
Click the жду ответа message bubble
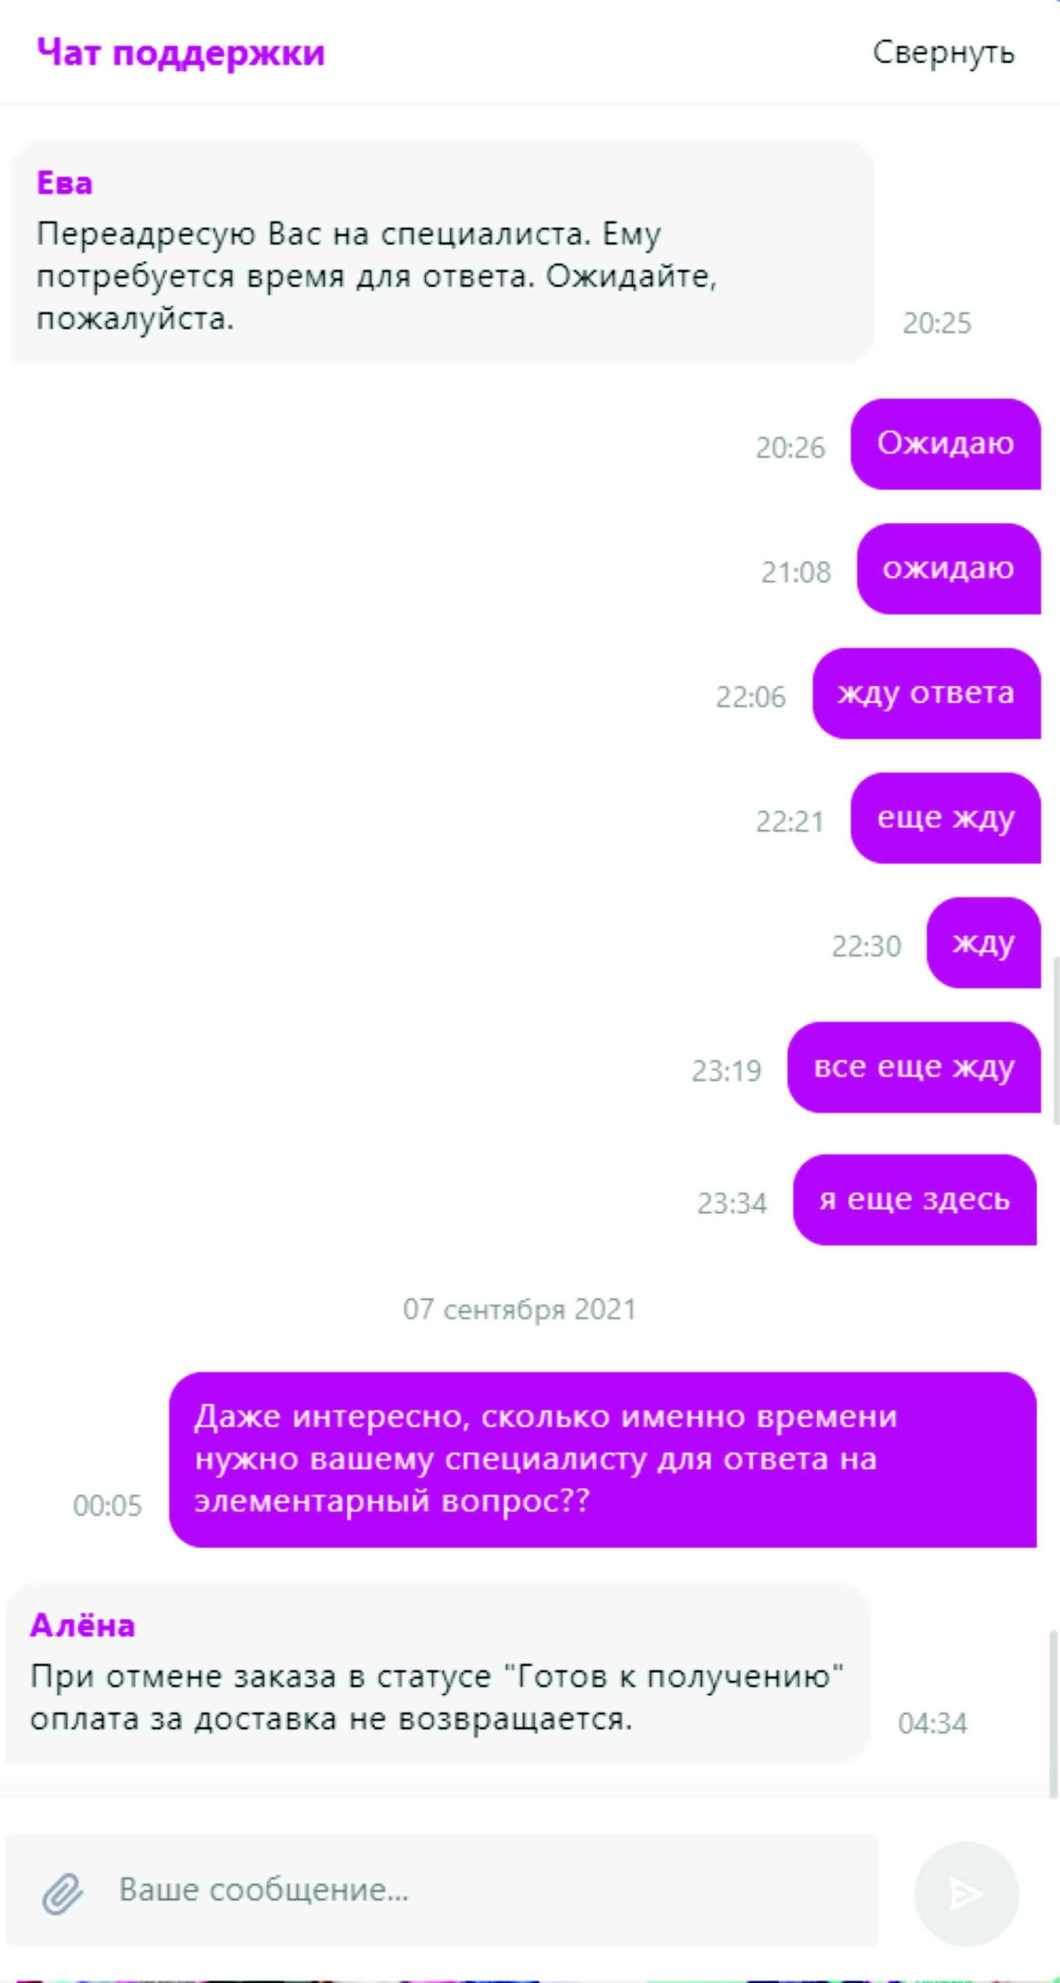(927, 694)
